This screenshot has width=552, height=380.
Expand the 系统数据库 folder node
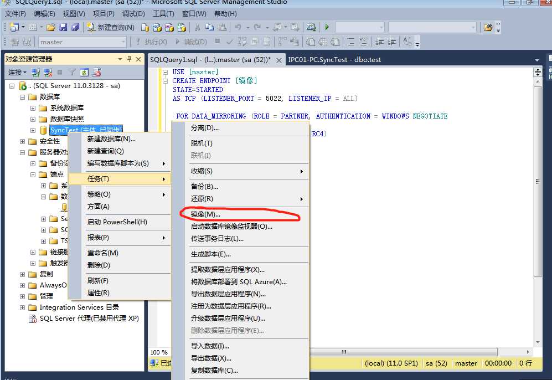(x=33, y=108)
